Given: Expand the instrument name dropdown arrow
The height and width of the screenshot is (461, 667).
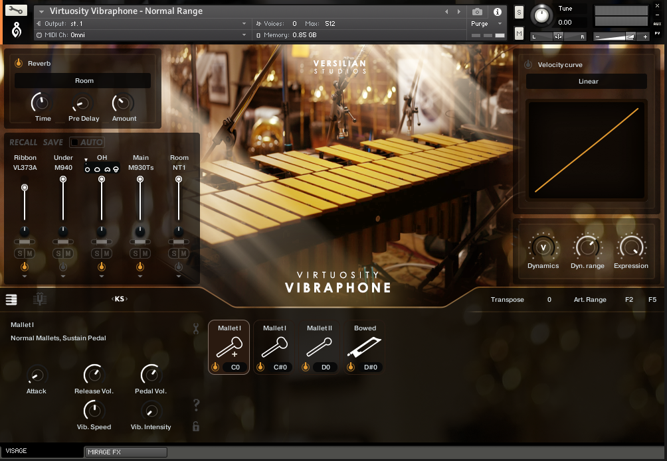Looking at the screenshot, I should click(x=41, y=12).
